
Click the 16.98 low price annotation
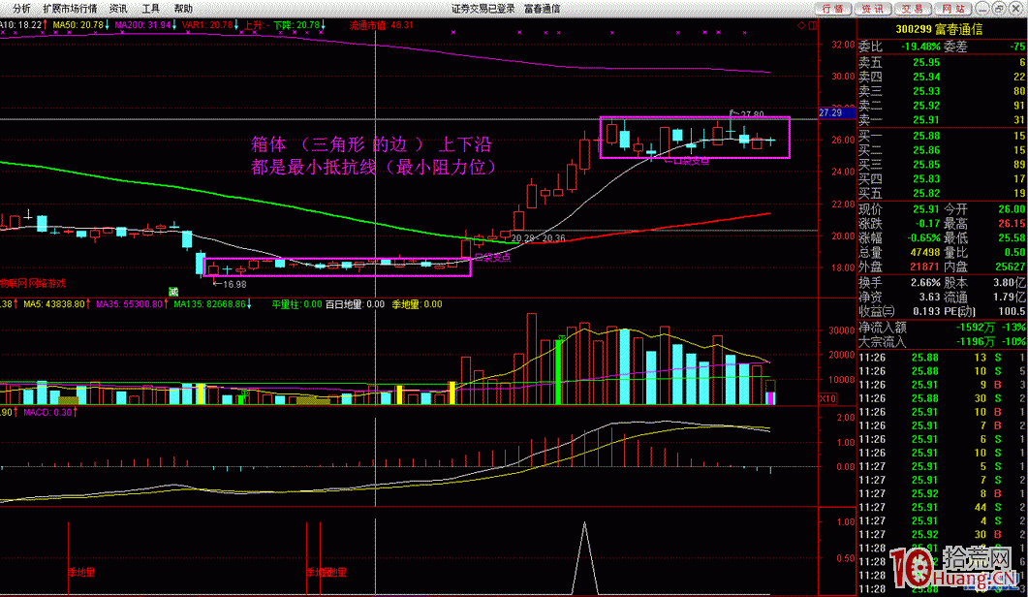(x=234, y=284)
